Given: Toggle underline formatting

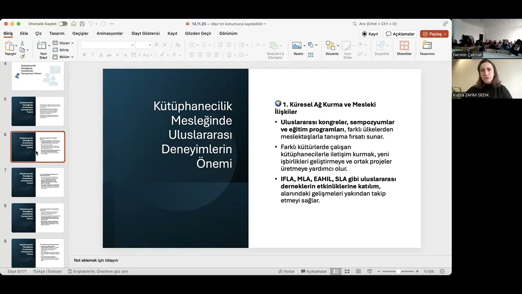Looking at the screenshot, I should pos(101,55).
